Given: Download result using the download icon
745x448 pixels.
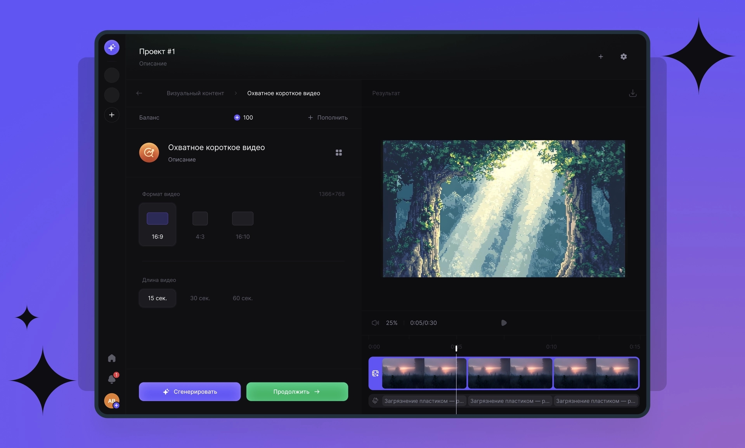Looking at the screenshot, I should (632, 93).
